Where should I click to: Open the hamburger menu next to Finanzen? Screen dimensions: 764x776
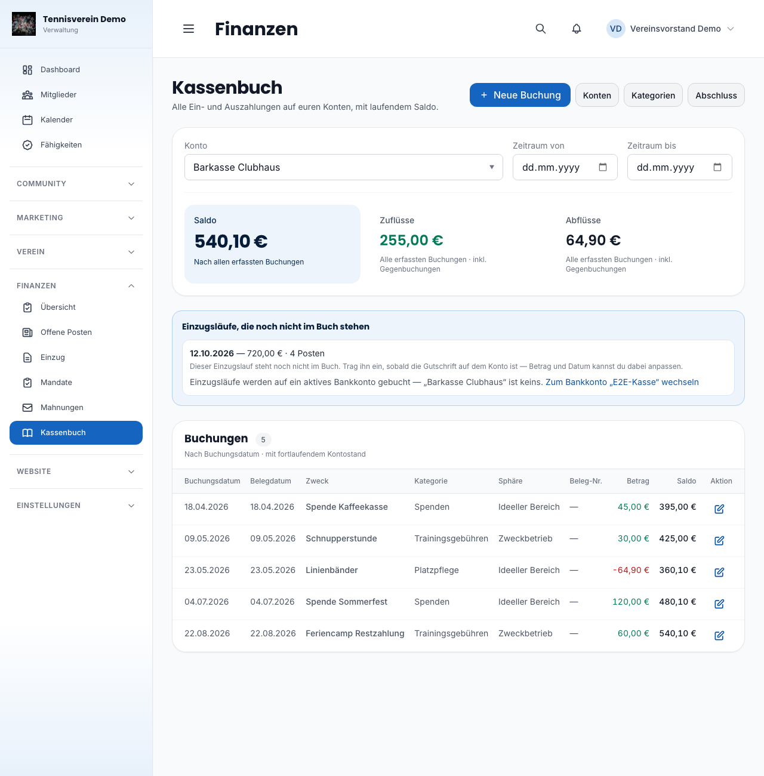coord(189,29)
